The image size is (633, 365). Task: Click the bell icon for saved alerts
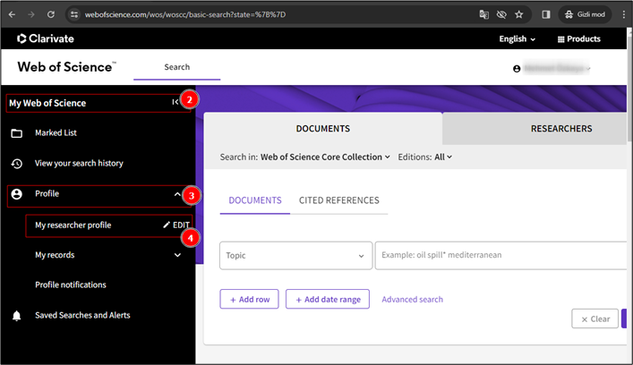point(16,316)
